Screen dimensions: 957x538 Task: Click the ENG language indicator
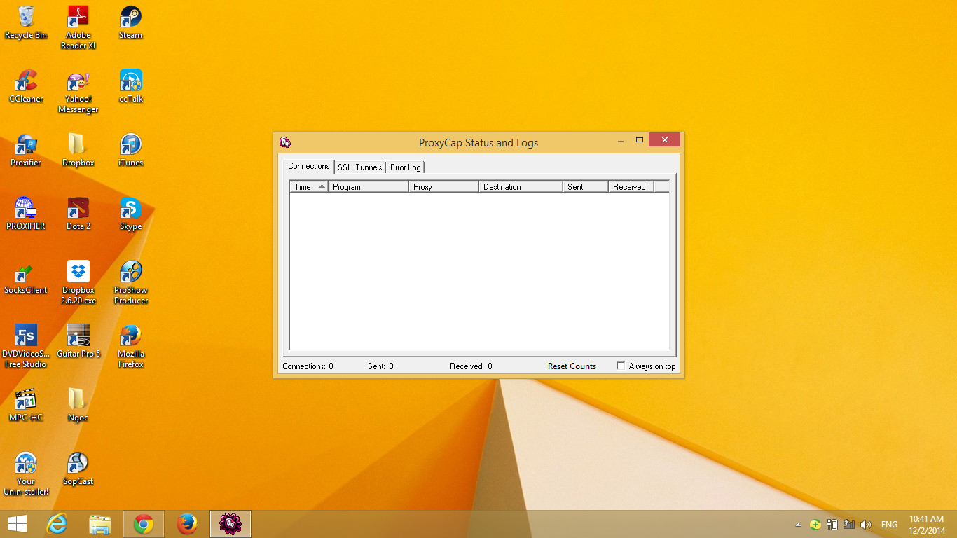(x=889, y=525)
